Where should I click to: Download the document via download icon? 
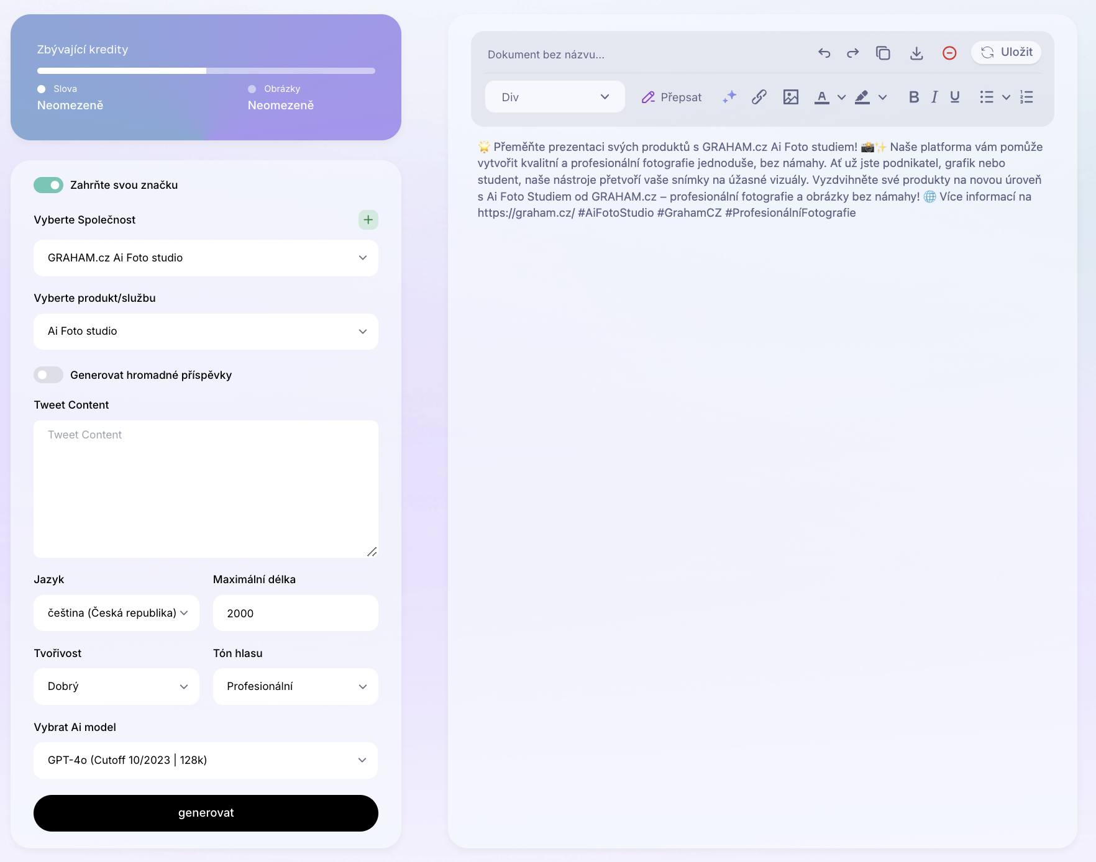point(916,53)
